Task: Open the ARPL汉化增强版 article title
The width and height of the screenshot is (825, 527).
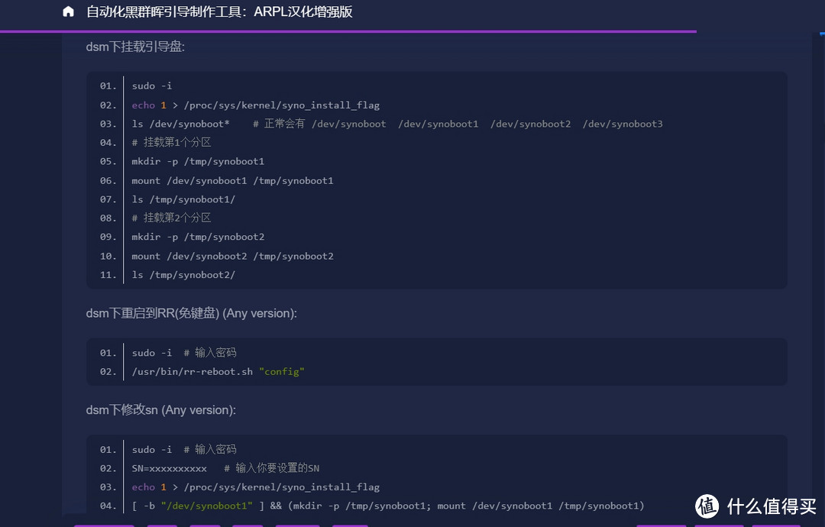Action: click(219, 12)
